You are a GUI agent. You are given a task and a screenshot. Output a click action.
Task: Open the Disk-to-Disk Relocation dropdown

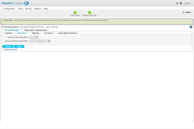34,37
